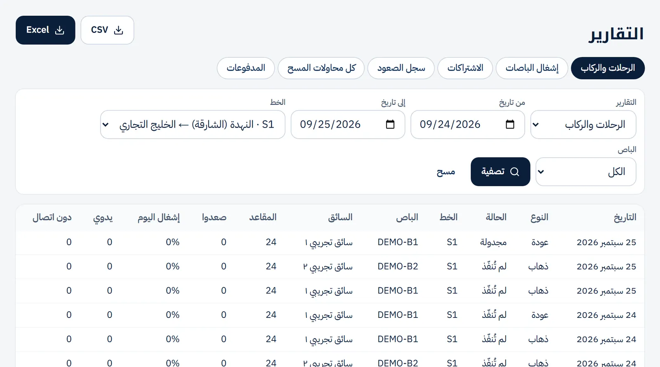Screen dimensions: 660x367
Task: Switch to the الرحلات والركاب tab
Action: (608, 68)
